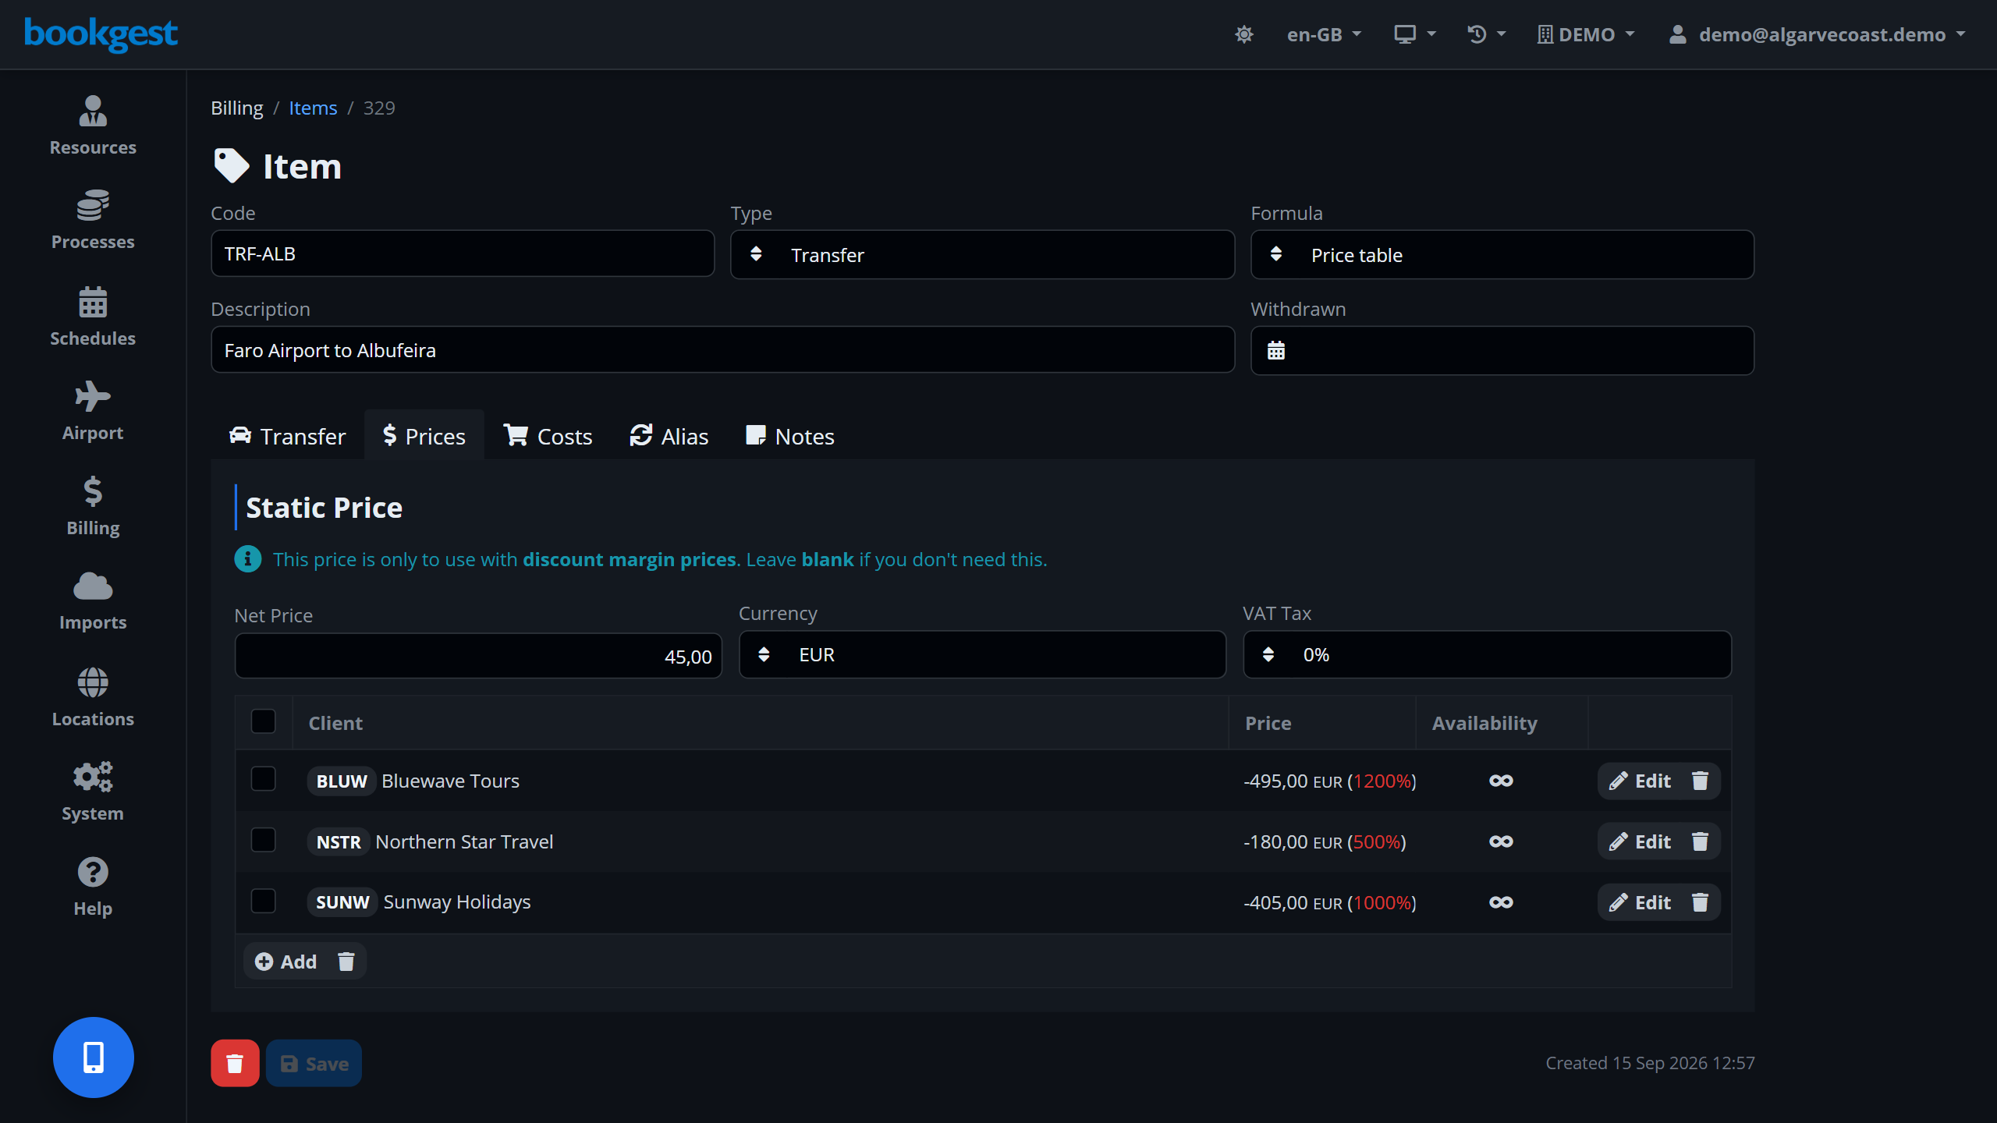
Task: Click the trash icon next to Add
Action: pos(346,962)
